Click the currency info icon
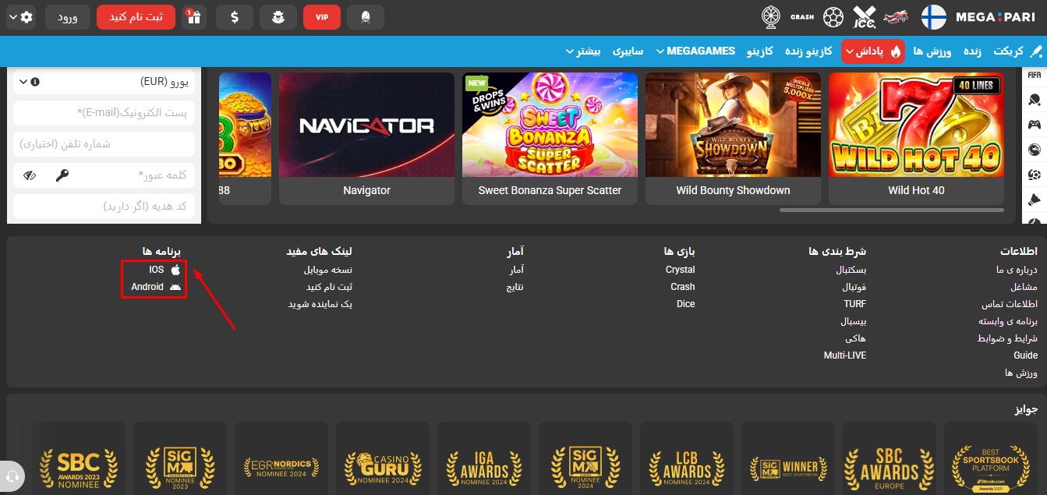 click(x=35, y=81)
